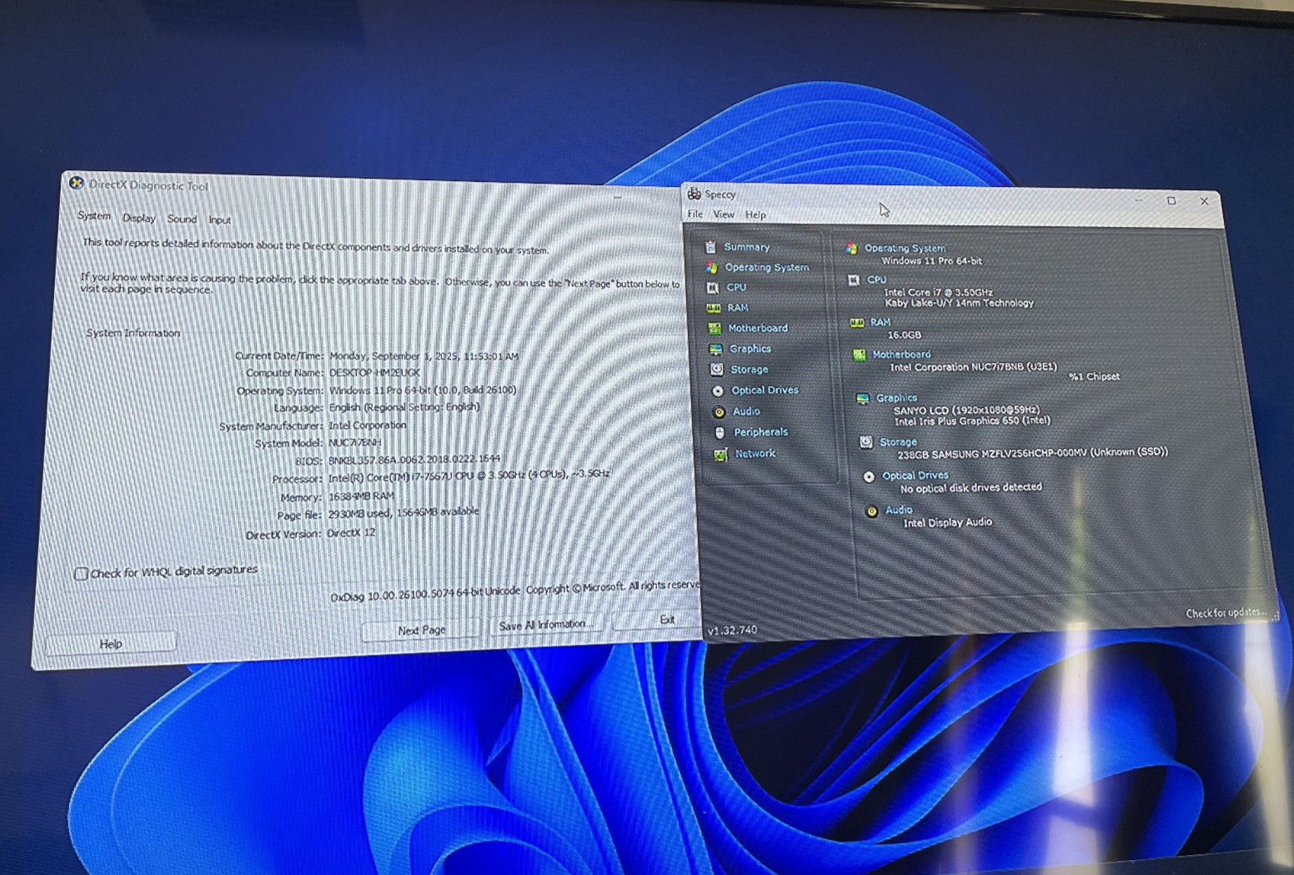
Task: Select the Storage drive icon in Speccy sidebar
Action: pyautogui.click(x=716, y=370)
